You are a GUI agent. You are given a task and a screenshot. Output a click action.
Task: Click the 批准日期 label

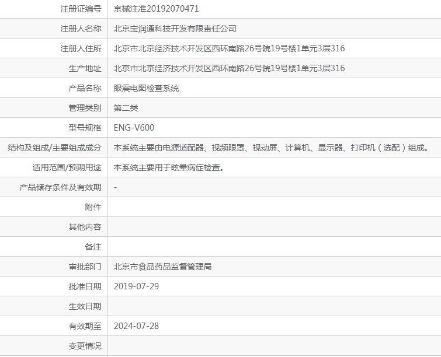click(85, 286)
